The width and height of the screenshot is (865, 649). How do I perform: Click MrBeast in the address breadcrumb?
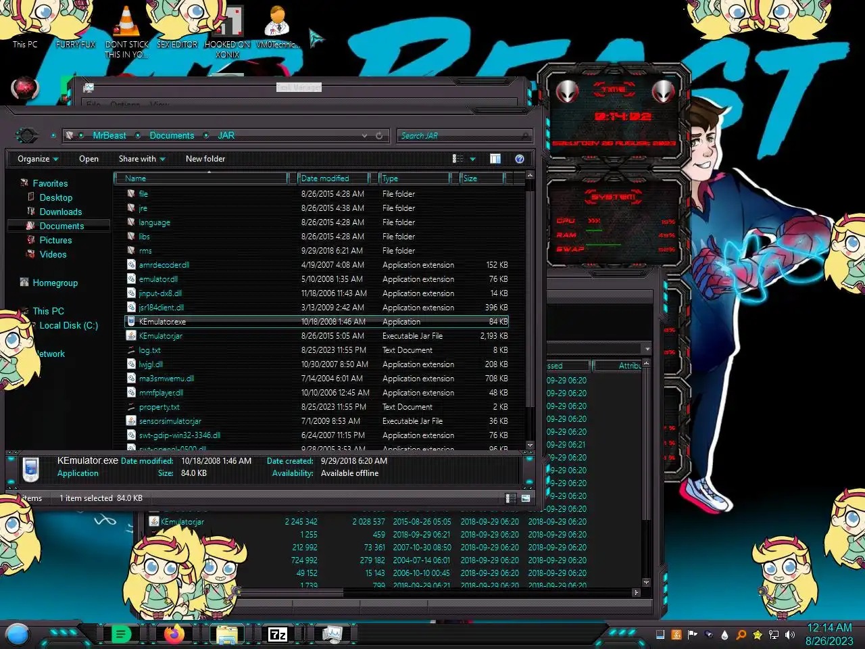pos(109,136)
